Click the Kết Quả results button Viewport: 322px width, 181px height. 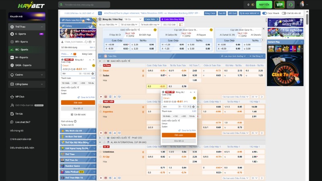click(x=233, y=13)
